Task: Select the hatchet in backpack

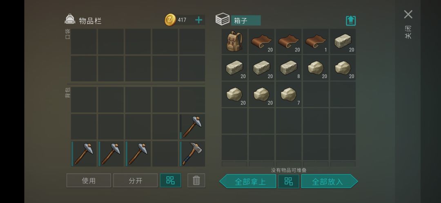Action: click(x=192, y=154)
